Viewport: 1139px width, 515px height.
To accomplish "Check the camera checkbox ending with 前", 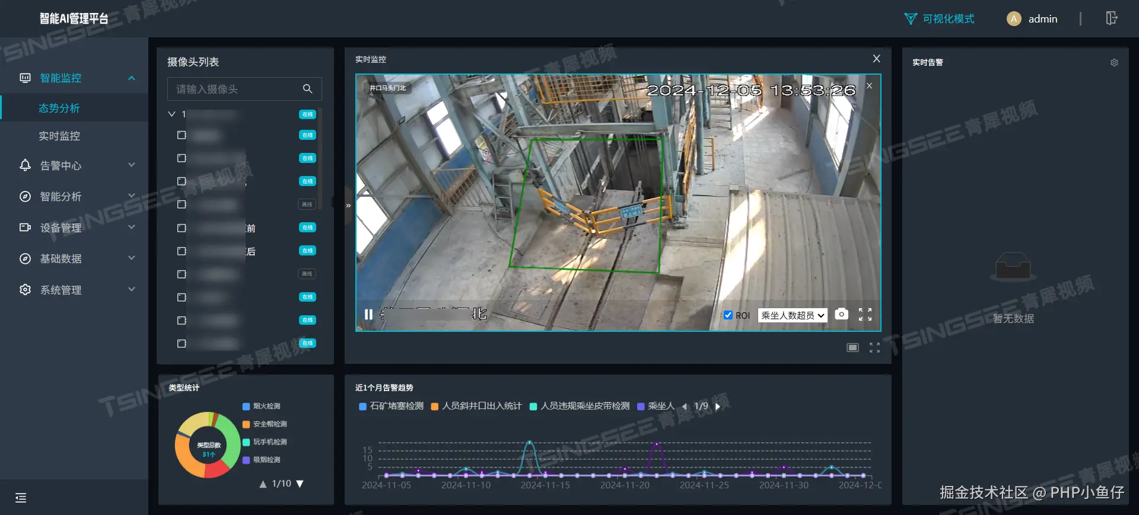I will coord(182,228).
